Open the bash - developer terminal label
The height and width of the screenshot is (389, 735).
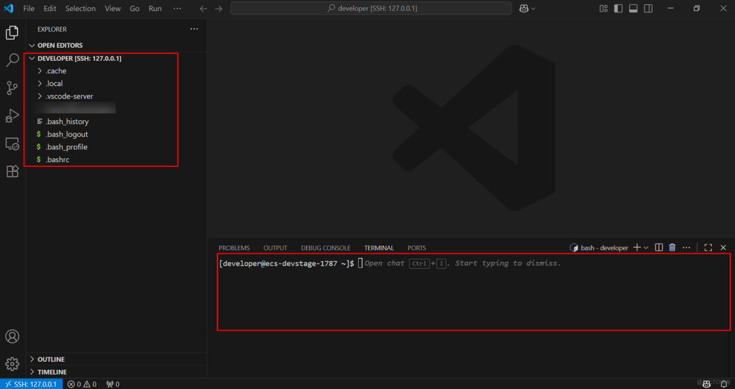coord(598,248)
